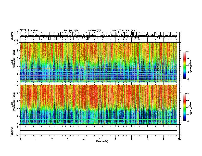This screenshot has height=156, width=202.
Task: Select the ch.1 'Frequency (kHz)' axis label
Action: click(14, 59)
